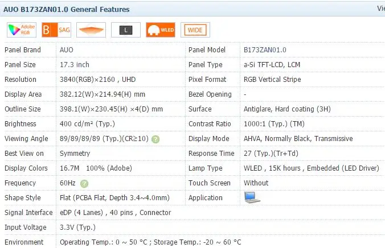Viewport: 385px width, 248px height.
Task: Click the orange B SAG badge icon
Action: coord(56,30)
